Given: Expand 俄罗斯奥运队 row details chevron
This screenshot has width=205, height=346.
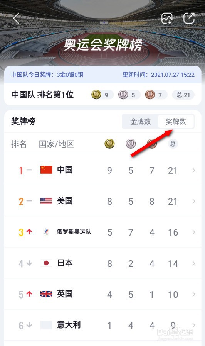Looking at the screenshot, I should pos(193,232).
